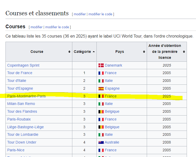This screenshot has width=196, height=157.
Task: Click category 4 in Tour Down Under row
Action: 84,142
